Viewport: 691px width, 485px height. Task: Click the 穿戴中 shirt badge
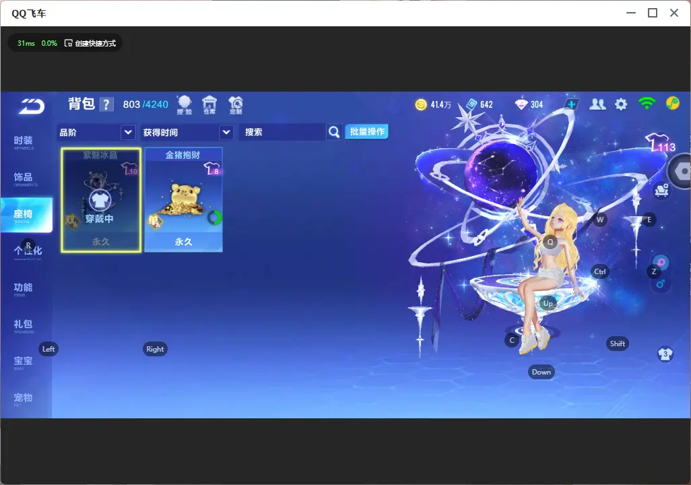pos(100,201)
